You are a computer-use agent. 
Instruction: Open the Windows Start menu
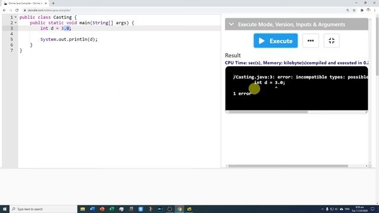pos(5,209)
